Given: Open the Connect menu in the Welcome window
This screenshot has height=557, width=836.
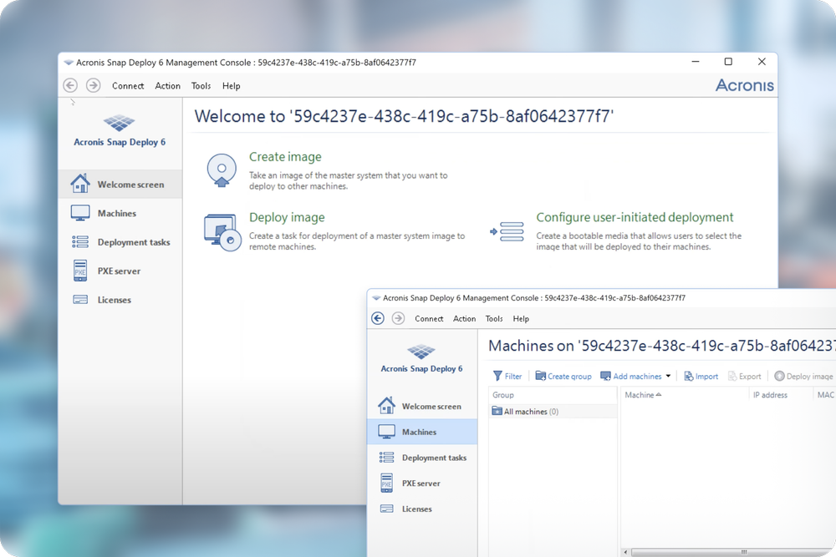Looking at the screenshot, I should [128, 86].
